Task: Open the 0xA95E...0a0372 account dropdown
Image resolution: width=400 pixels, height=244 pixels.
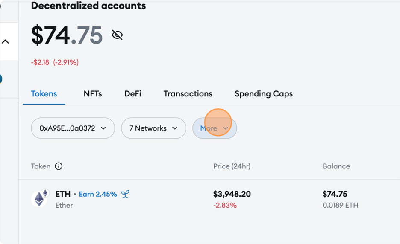Action: pyautogui.click(x=73, y=128)
